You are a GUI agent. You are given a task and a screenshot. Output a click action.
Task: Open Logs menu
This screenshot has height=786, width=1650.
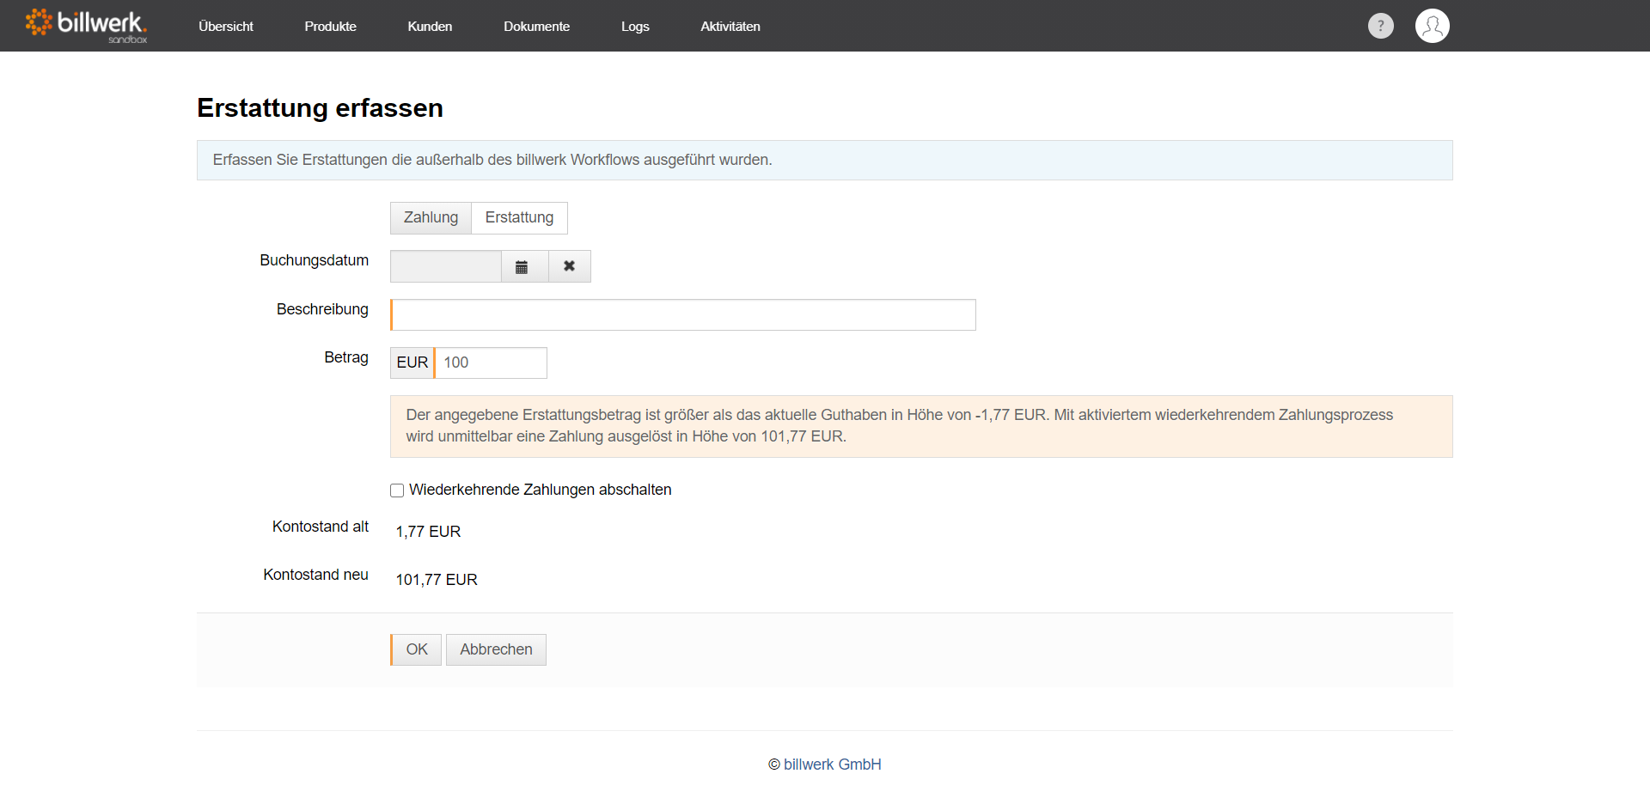pos(635,27)
